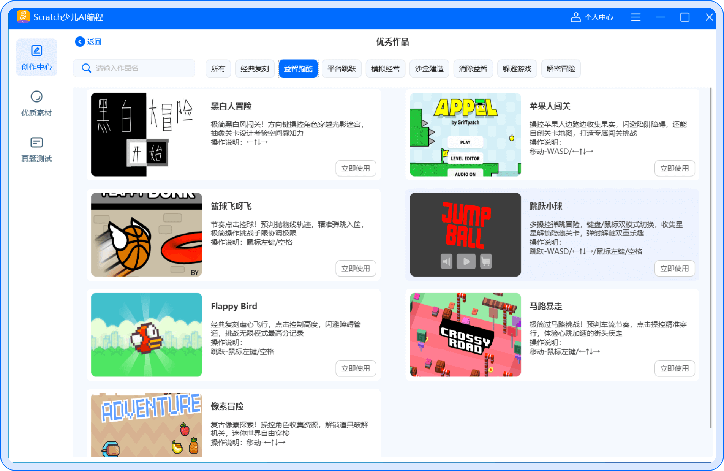Switch to the 沙盒建造 tab

pos(429,69)
